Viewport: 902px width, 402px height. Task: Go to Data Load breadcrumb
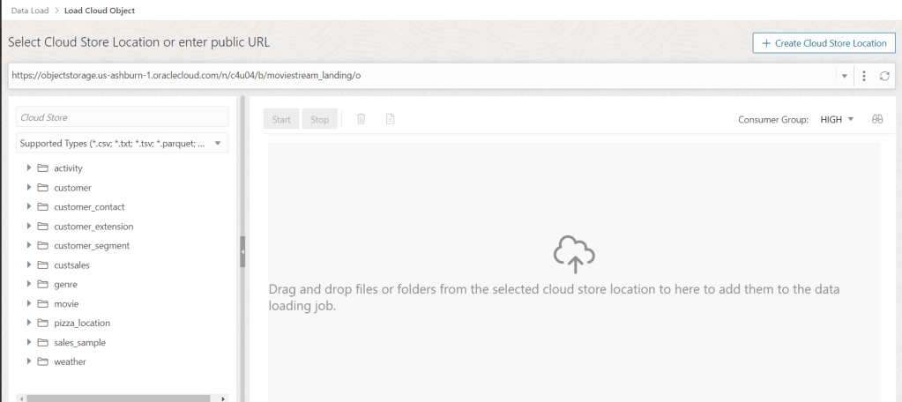coord(30,11)
